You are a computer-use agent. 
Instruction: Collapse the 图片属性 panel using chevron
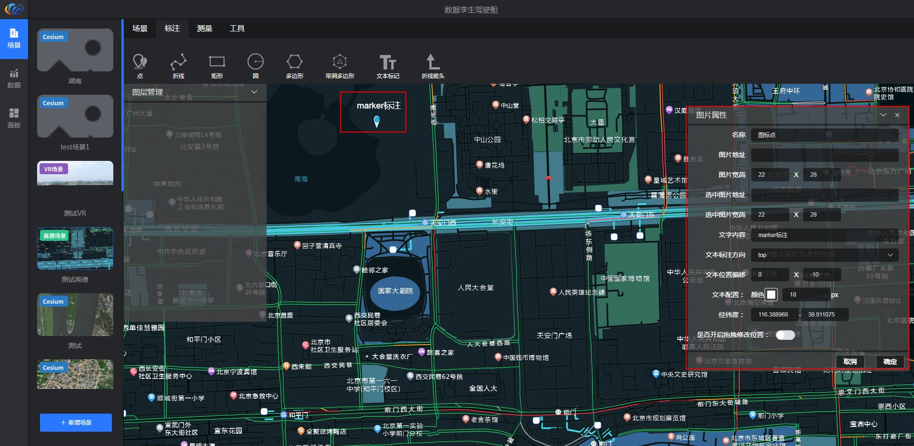click(x=883, y=115)
